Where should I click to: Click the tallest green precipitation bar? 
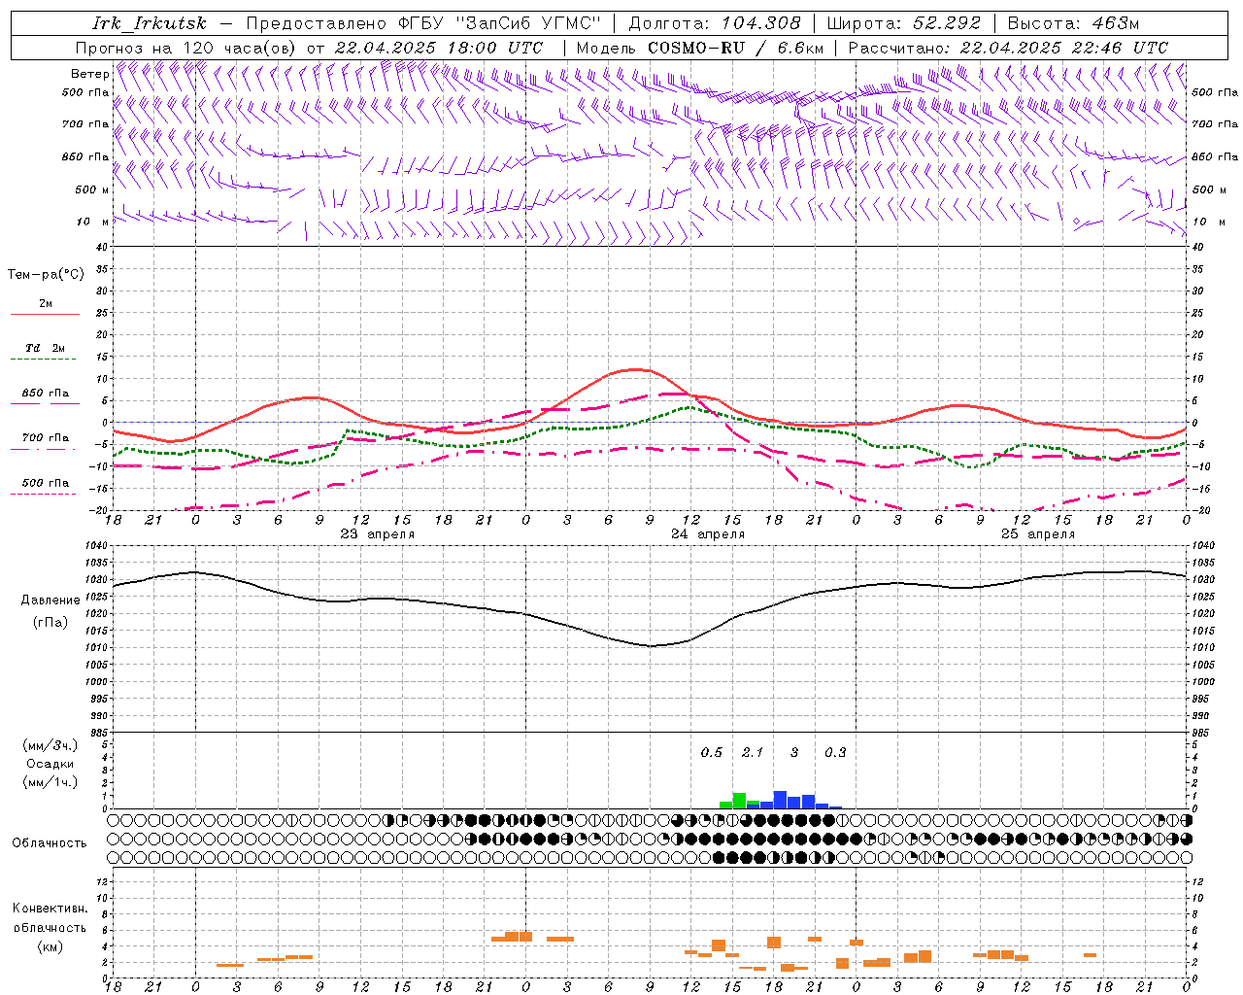739,801
